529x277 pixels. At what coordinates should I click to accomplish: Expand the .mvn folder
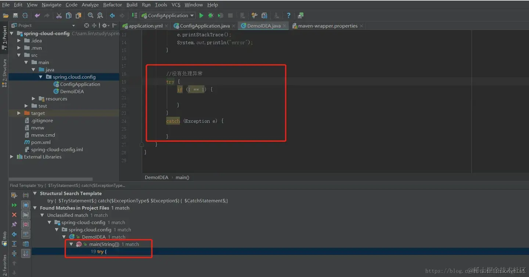point(19,48)
